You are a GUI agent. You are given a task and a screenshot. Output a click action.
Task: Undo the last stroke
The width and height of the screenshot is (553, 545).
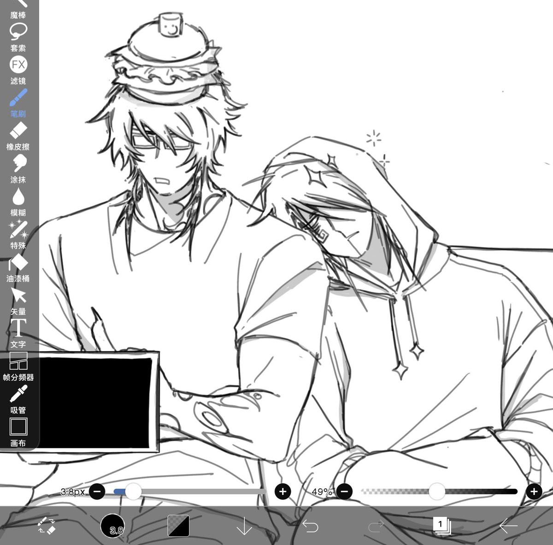[x=310, y=525]
